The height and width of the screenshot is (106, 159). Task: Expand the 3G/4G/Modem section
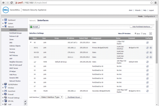(x=3, y=85)
